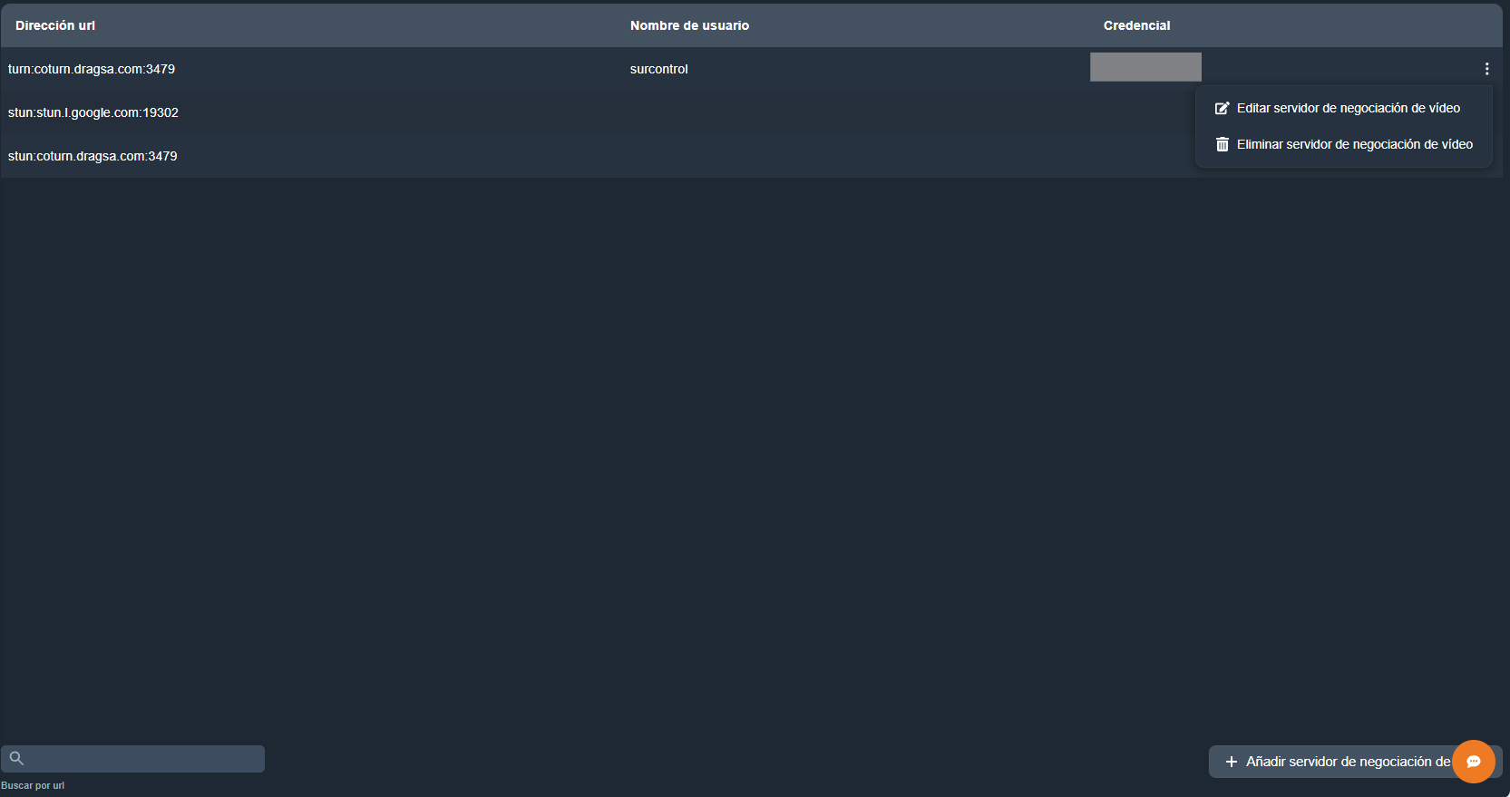
Task: Click the surcontrol username cell
Action: pyautogui.click(x=659, y=69)
